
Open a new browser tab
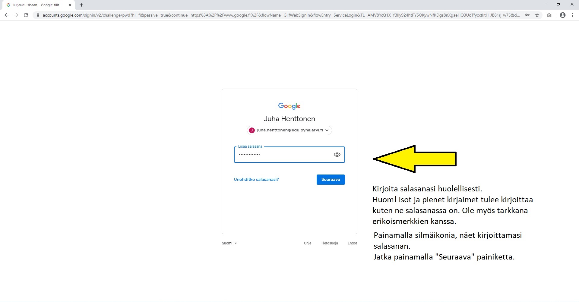(x=81, y=5)
